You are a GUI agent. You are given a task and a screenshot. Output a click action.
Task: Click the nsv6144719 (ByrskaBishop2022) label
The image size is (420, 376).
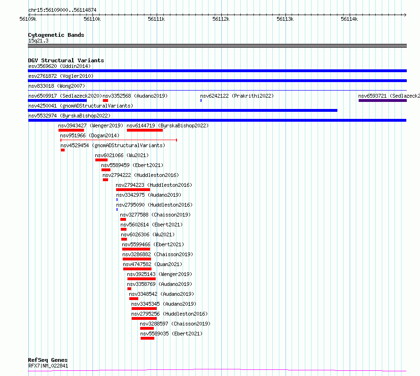pyautogui.click(x=168, y=125)
